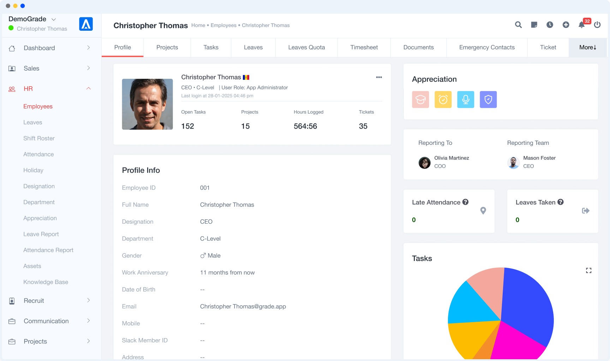Open the time history icon in header

click(550, 25)
